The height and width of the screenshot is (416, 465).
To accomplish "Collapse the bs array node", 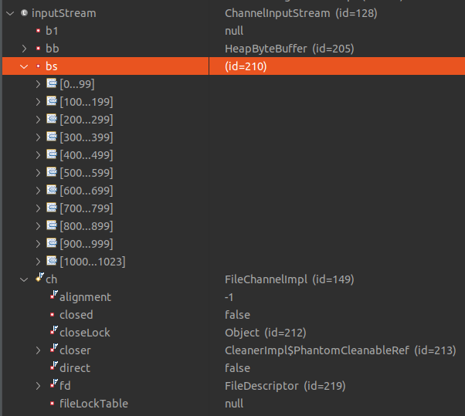I will [24, 66].
